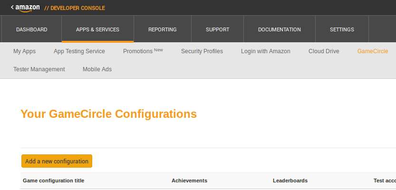Image resolution: width=396 pixels, height=190 pixels.
Task: Click Add a new configuration button
Action: (x=57, y=161)
